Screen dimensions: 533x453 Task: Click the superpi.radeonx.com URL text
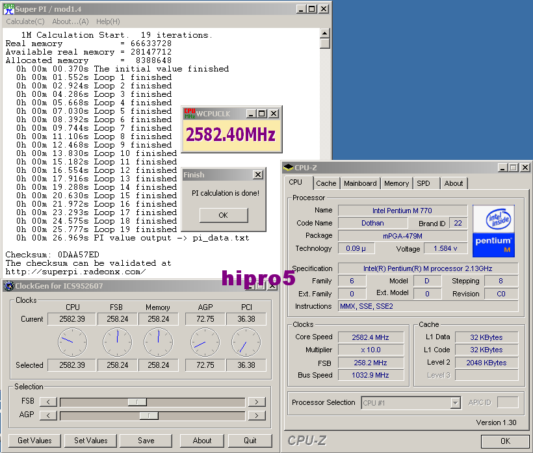click(75, 272)
